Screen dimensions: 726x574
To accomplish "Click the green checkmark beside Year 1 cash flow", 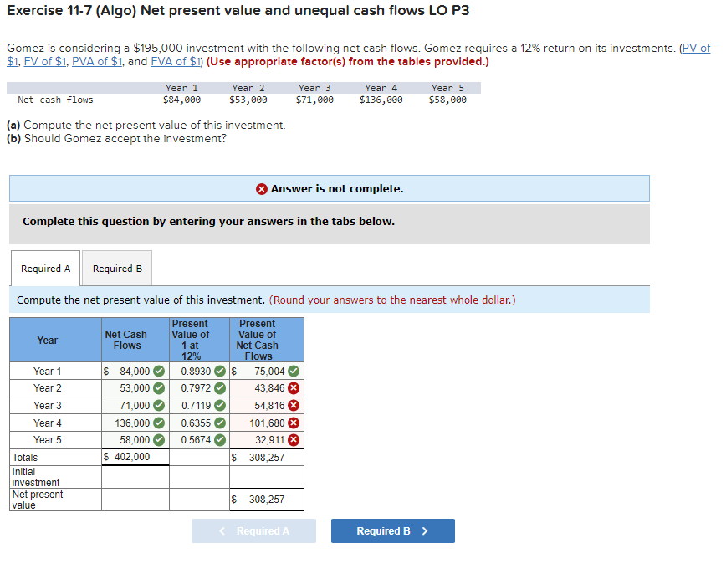I will click(x=158, y=371).
